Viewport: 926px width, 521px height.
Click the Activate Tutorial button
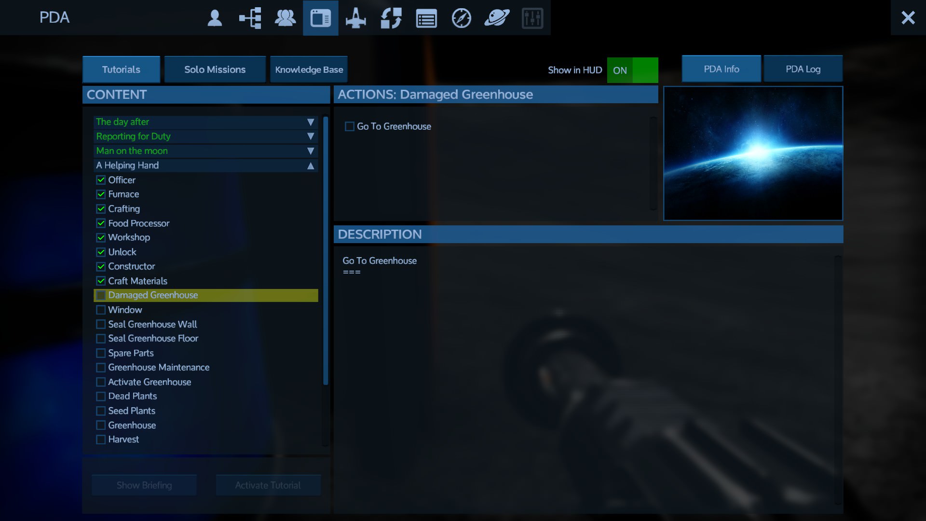(268, 485)
